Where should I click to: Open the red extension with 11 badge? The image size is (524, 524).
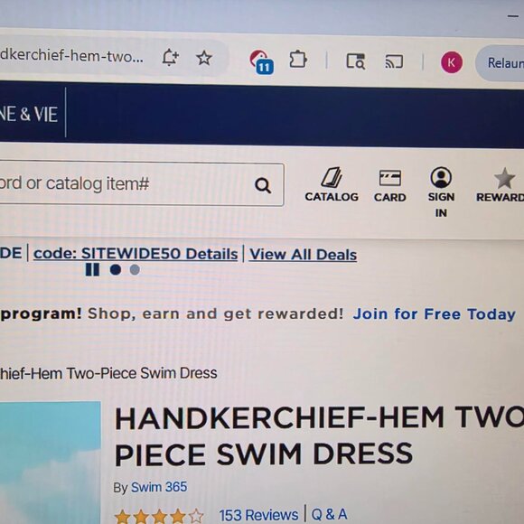point(261,61)
